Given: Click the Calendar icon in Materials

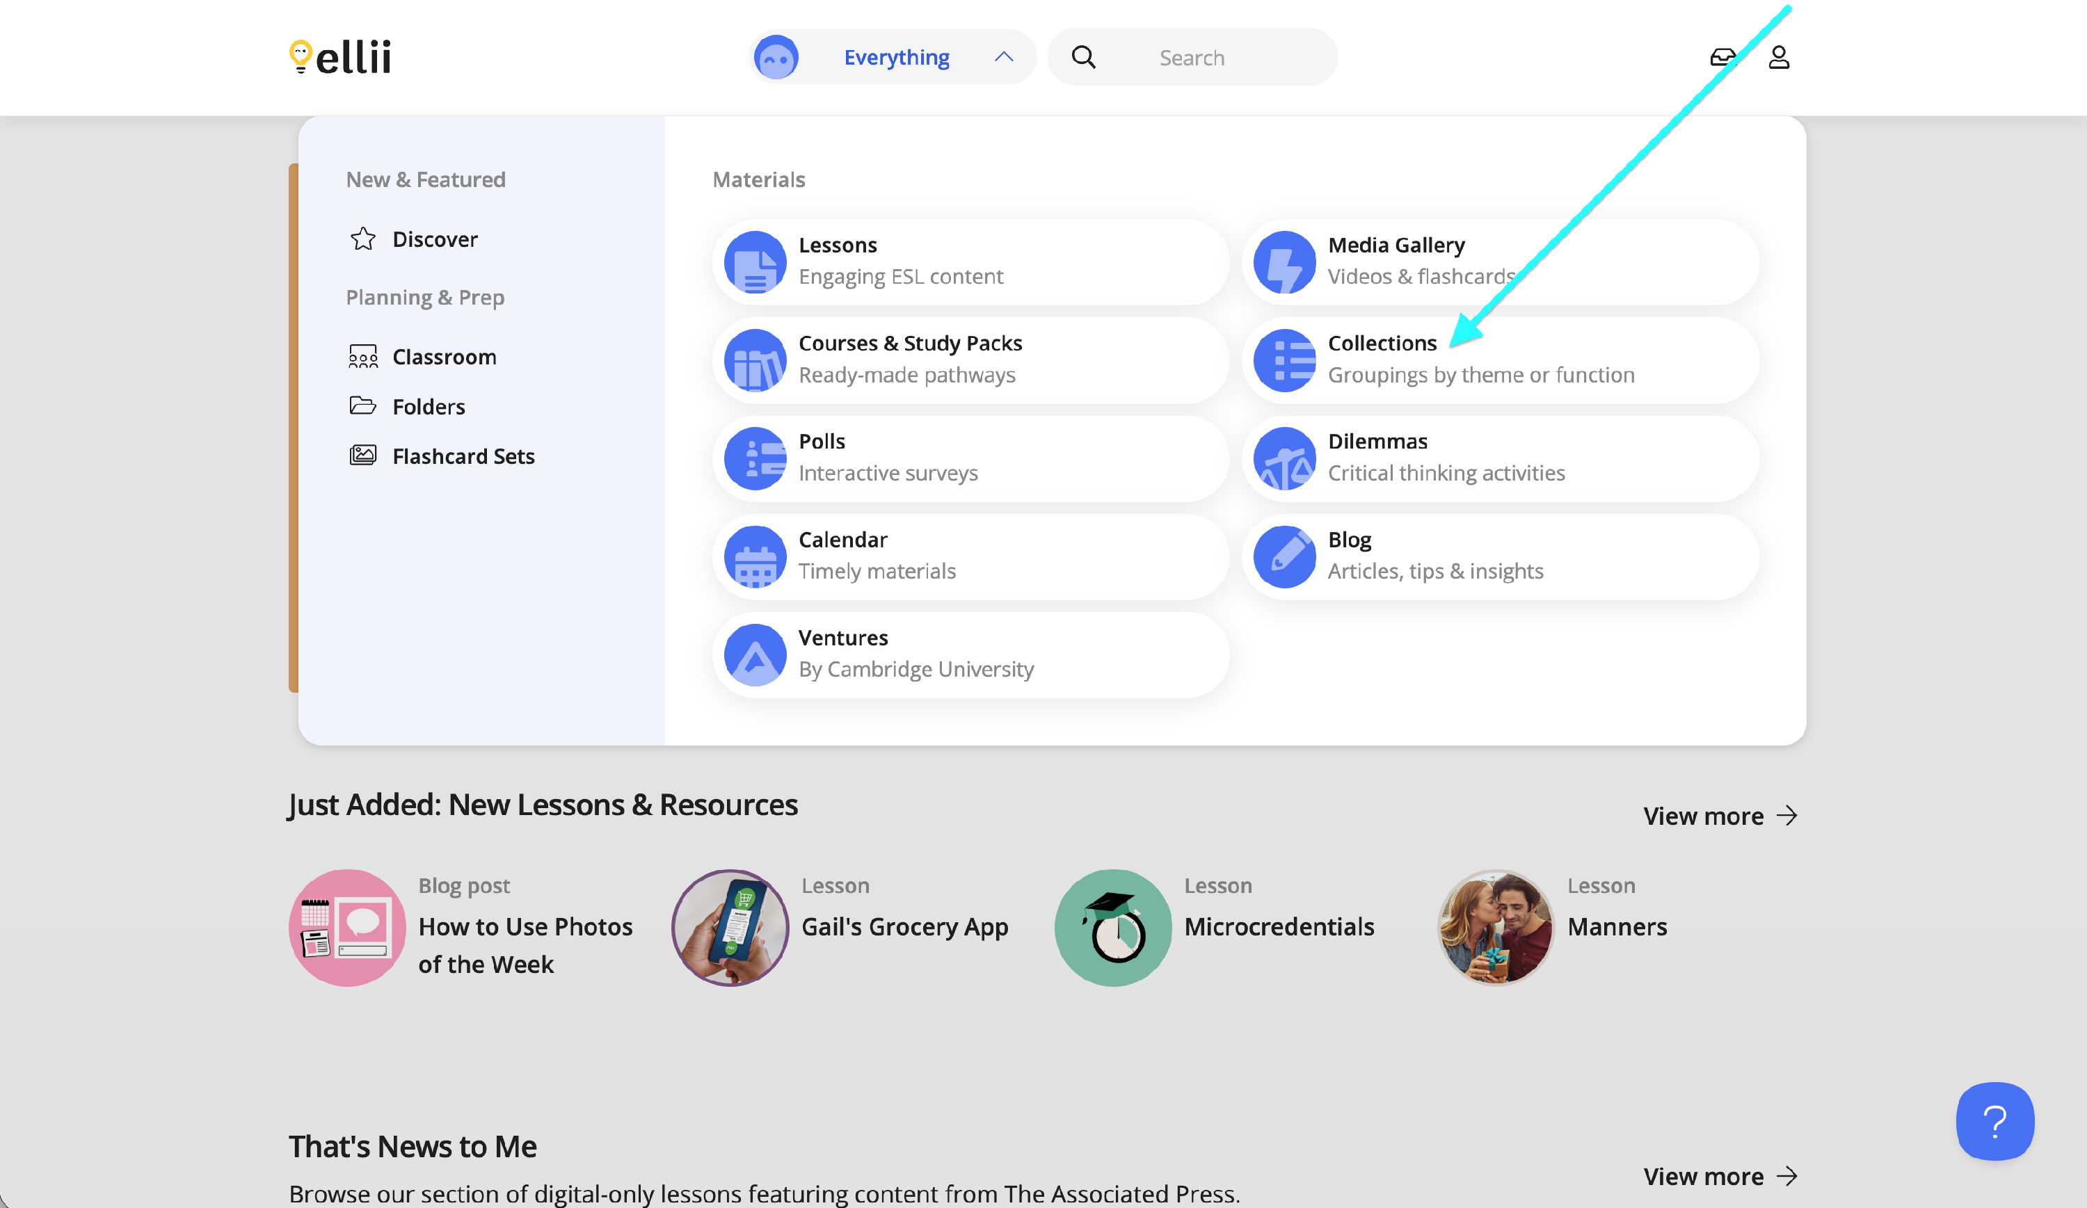Looking at the screenshot, I should click(x=755, y=556).
